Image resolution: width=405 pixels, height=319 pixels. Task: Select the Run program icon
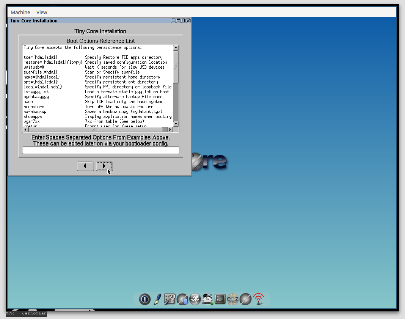(x=195, y=299)
